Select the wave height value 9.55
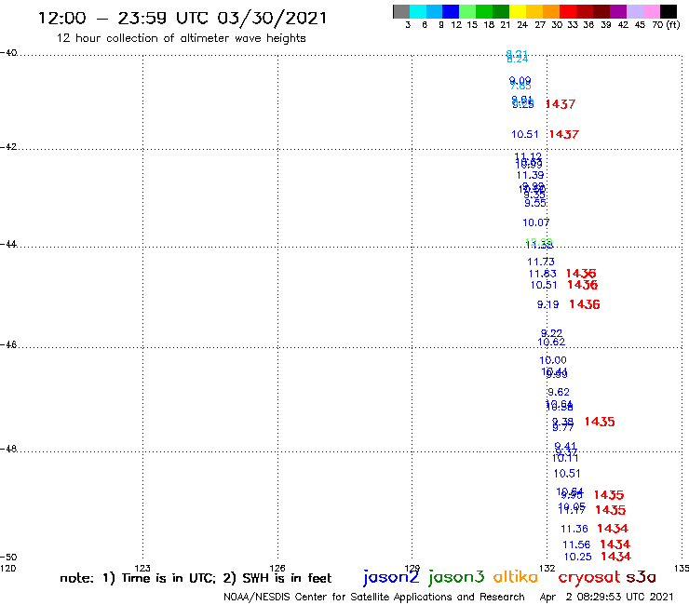The height and width of the screenshot is (605, 689). (535, 204)
